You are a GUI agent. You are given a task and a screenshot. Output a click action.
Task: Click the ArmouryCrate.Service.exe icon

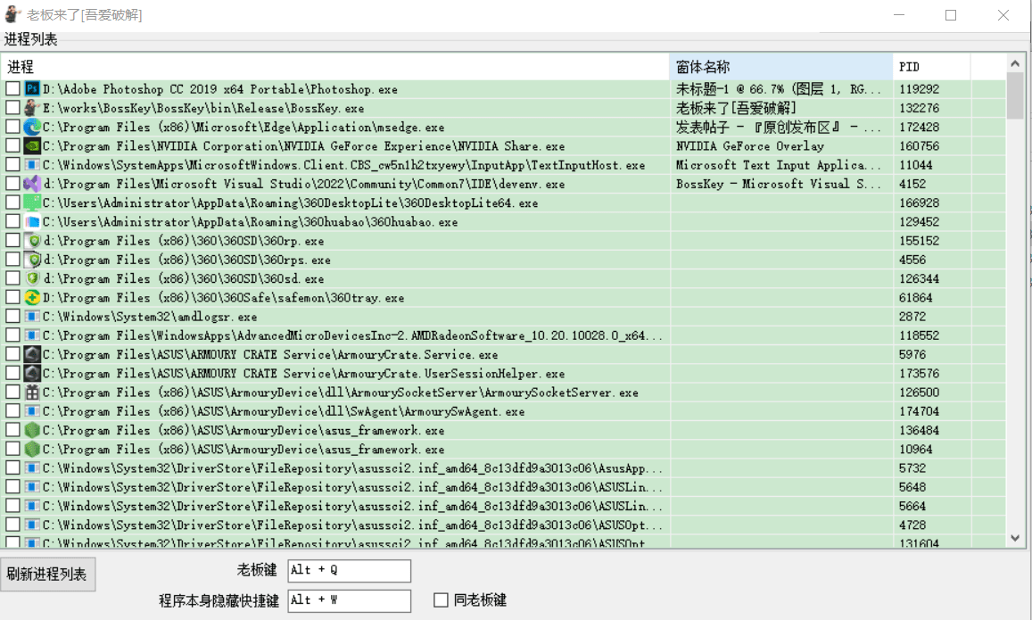(32, 355)
